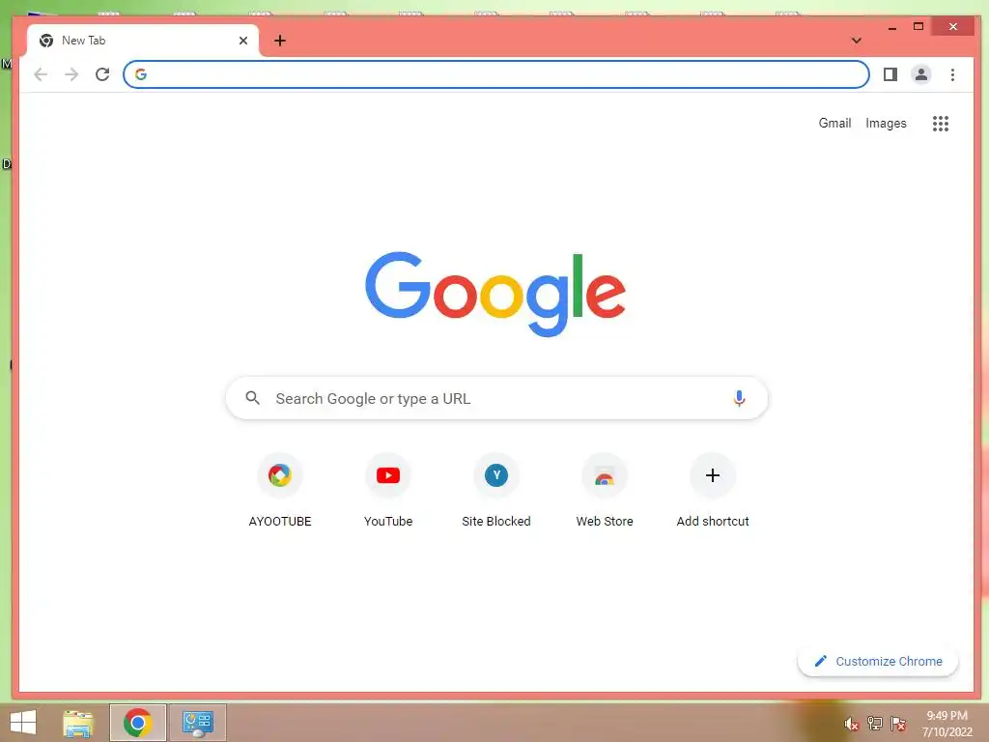Viewport: 989px width, 742px height.
Task: Open the network tray icon
Action: tap(874, 723)
